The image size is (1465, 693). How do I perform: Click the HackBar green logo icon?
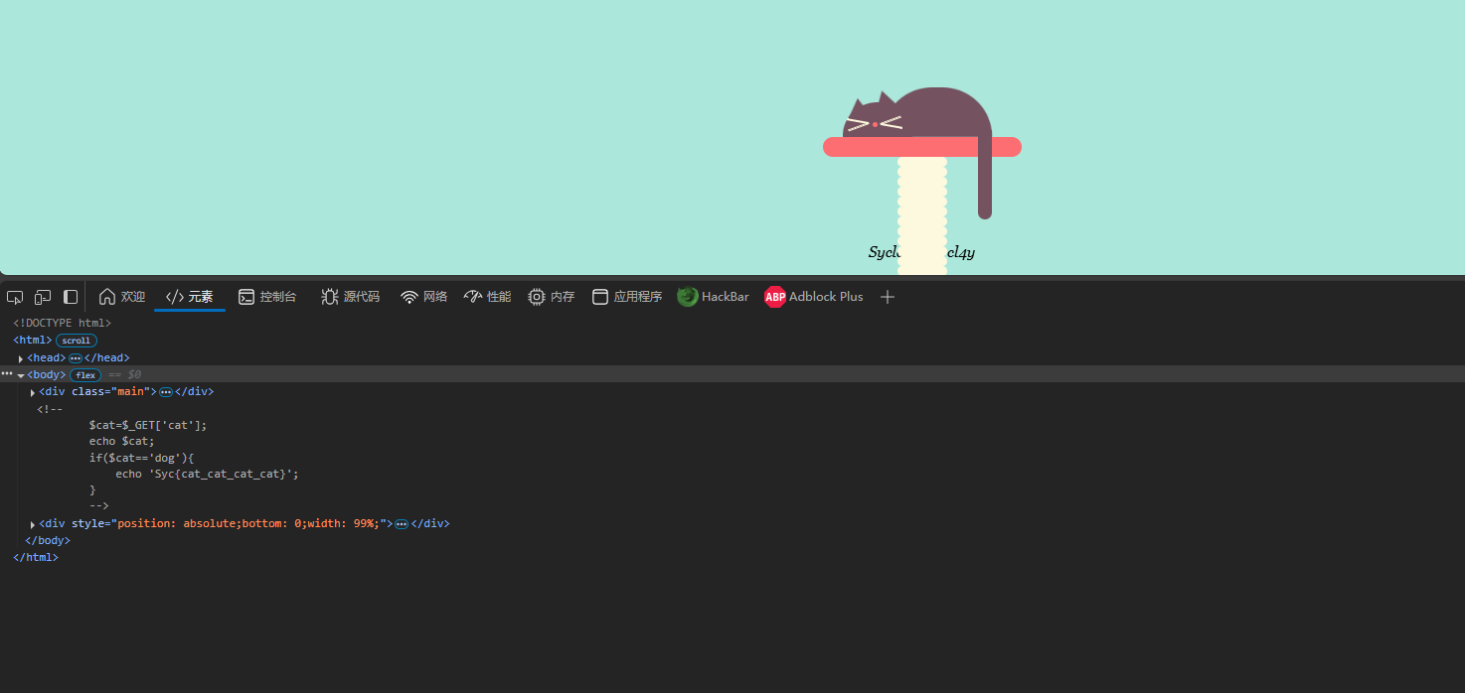tap(687, 297)
